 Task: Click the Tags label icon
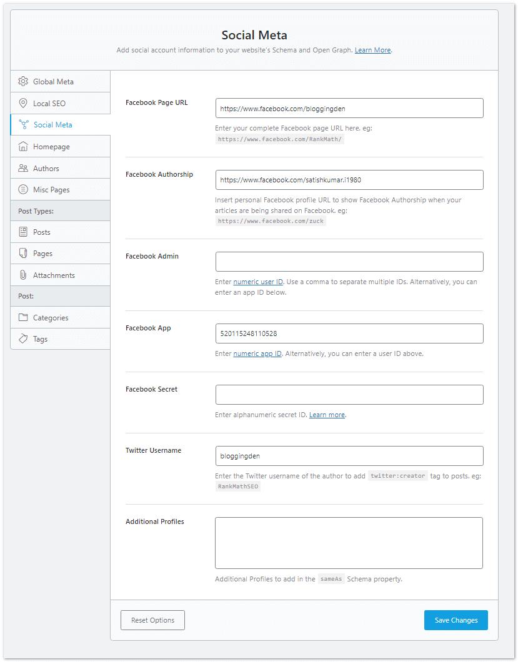click(23, 339)
